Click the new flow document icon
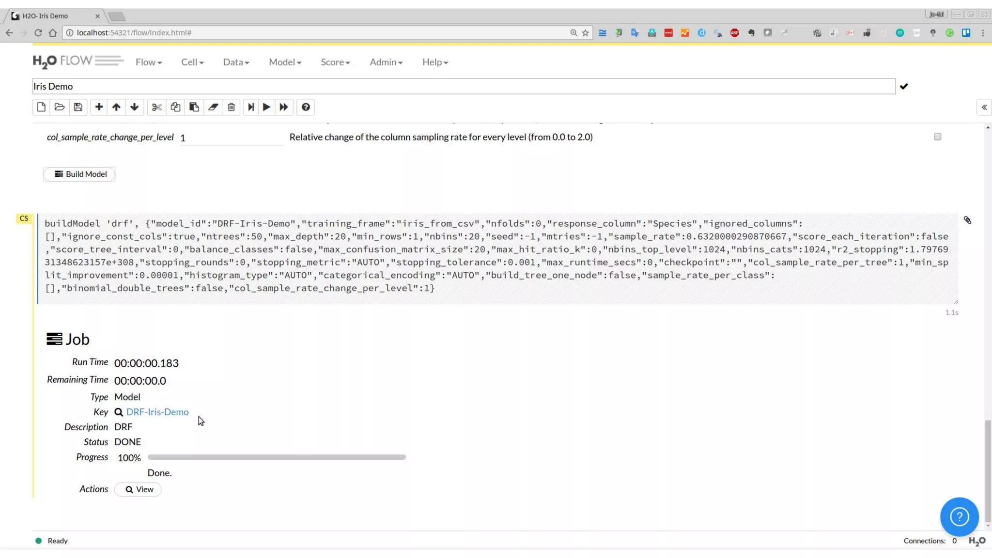992x558 pixels. (x=41, y=107)
